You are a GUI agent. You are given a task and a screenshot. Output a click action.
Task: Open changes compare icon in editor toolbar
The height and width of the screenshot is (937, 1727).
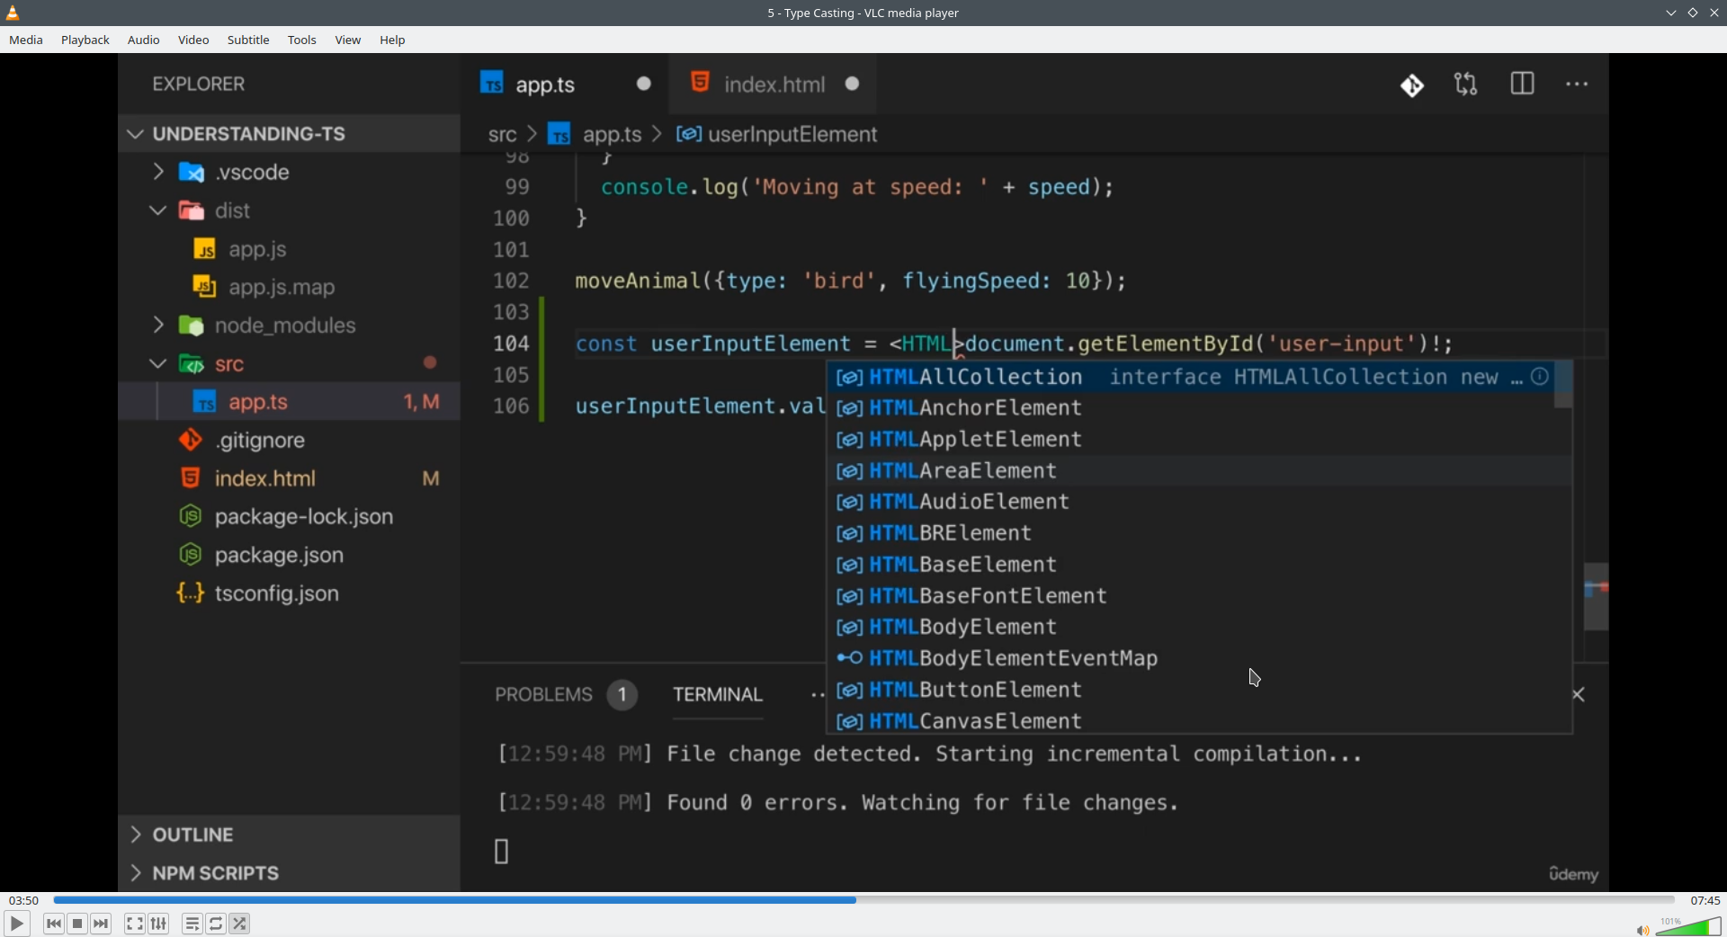click(1466, 85)
